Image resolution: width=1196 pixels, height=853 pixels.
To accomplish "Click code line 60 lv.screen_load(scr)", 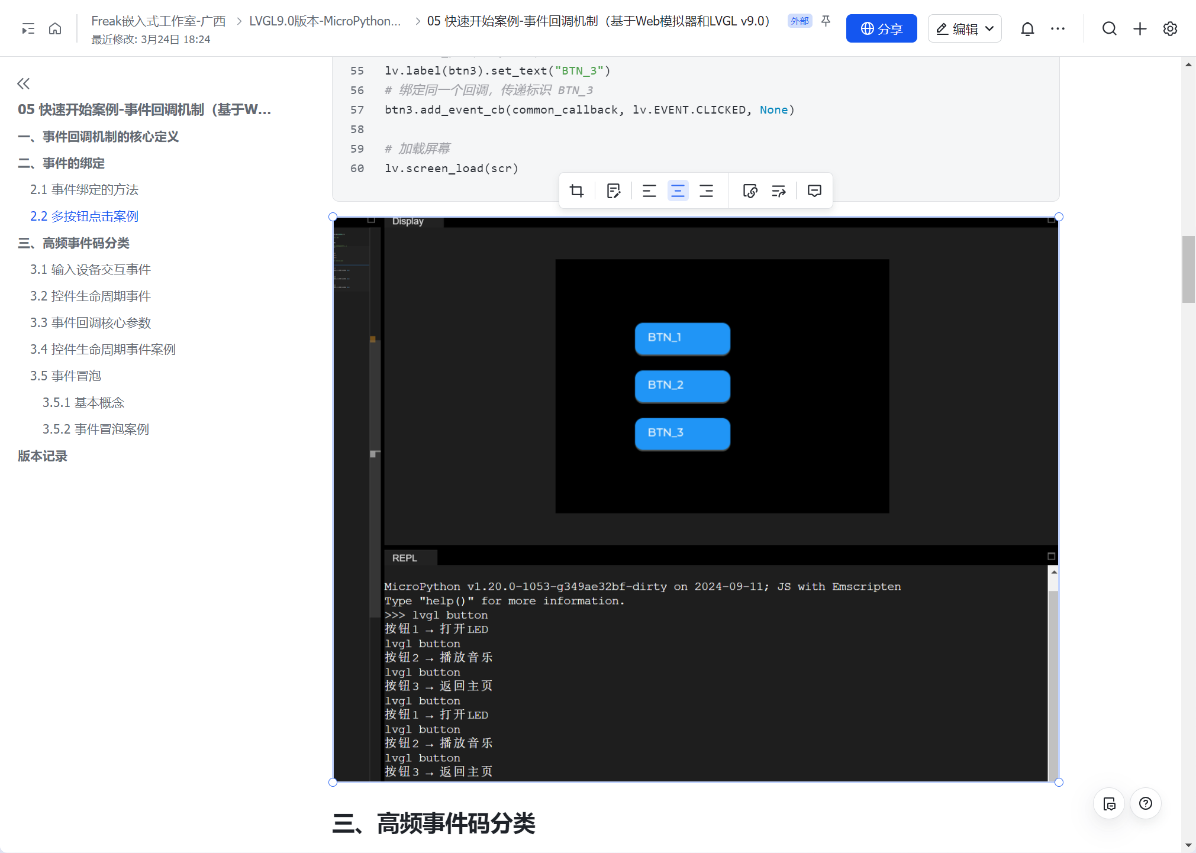I will pyautogui.click(x=452, y=169).
